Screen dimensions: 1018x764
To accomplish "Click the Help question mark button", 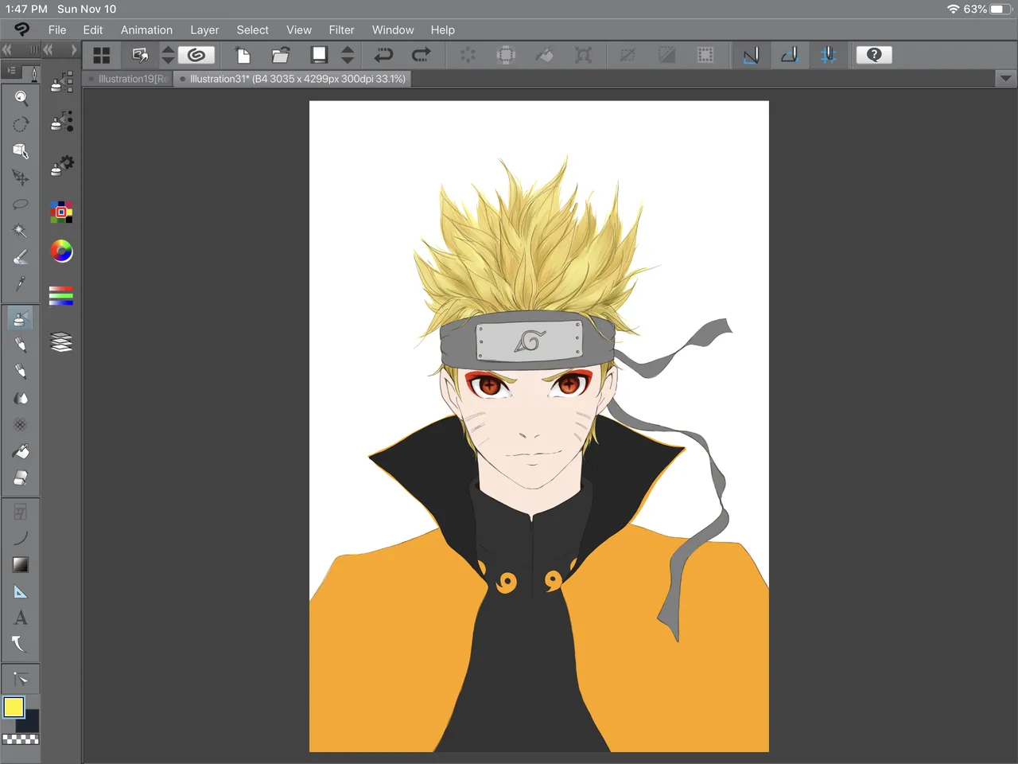I will tap(874, 55).
